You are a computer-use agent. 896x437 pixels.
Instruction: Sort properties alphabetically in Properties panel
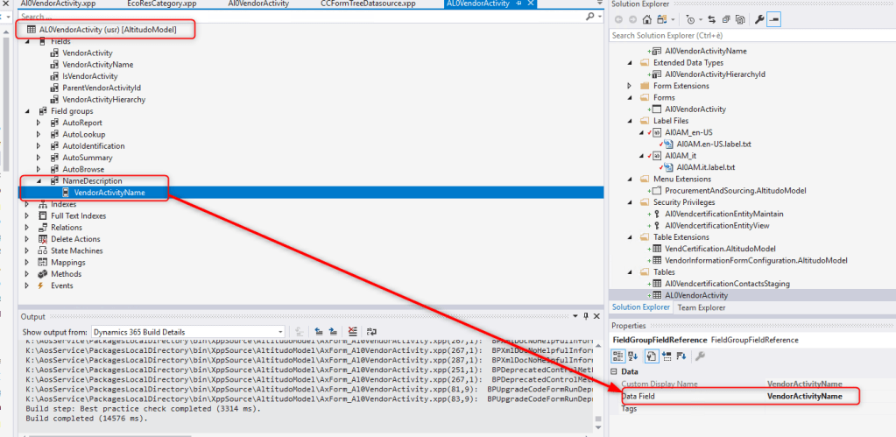[x=632, y=356]
